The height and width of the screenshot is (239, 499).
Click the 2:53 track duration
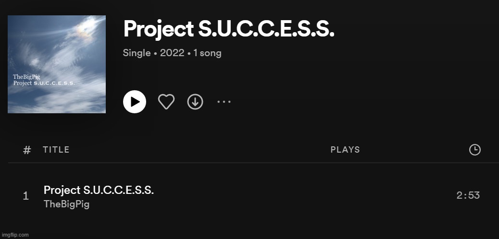click(x=468, y=195)
